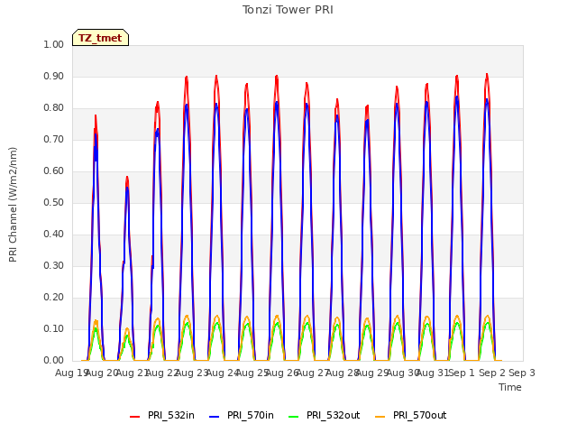Click the y-axis label PRI Channel (W/m2/nm)

click(x=13, y=205)
